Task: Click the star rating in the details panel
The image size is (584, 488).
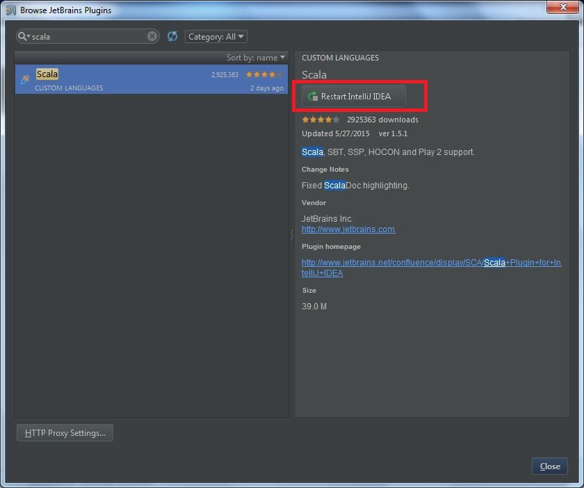Action: click(321, 120)
